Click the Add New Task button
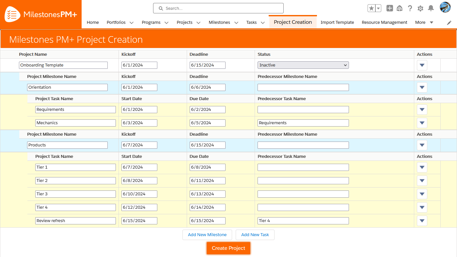457x257 pixels. 255,235
